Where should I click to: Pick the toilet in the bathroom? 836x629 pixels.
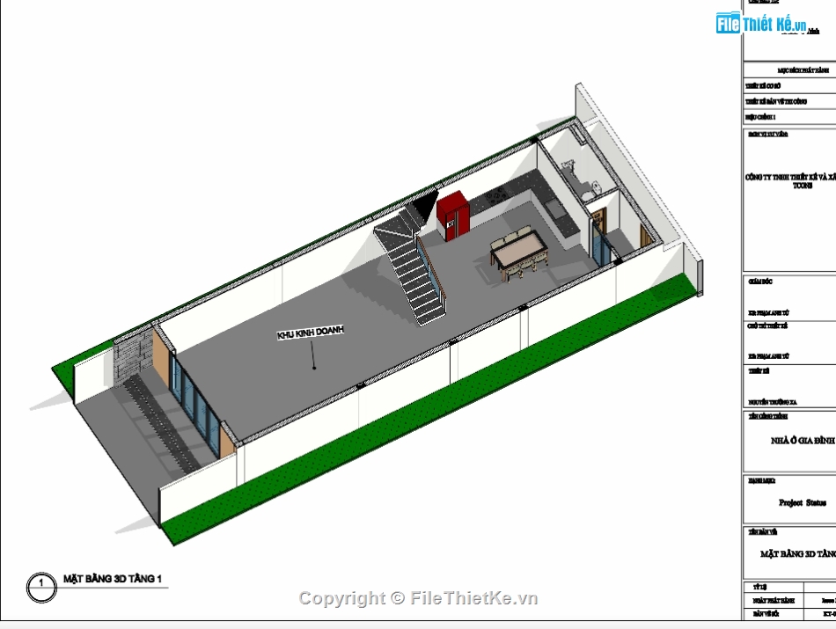593,191
